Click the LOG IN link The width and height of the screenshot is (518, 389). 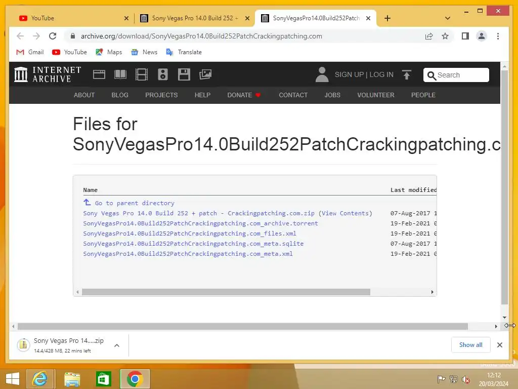381,74
